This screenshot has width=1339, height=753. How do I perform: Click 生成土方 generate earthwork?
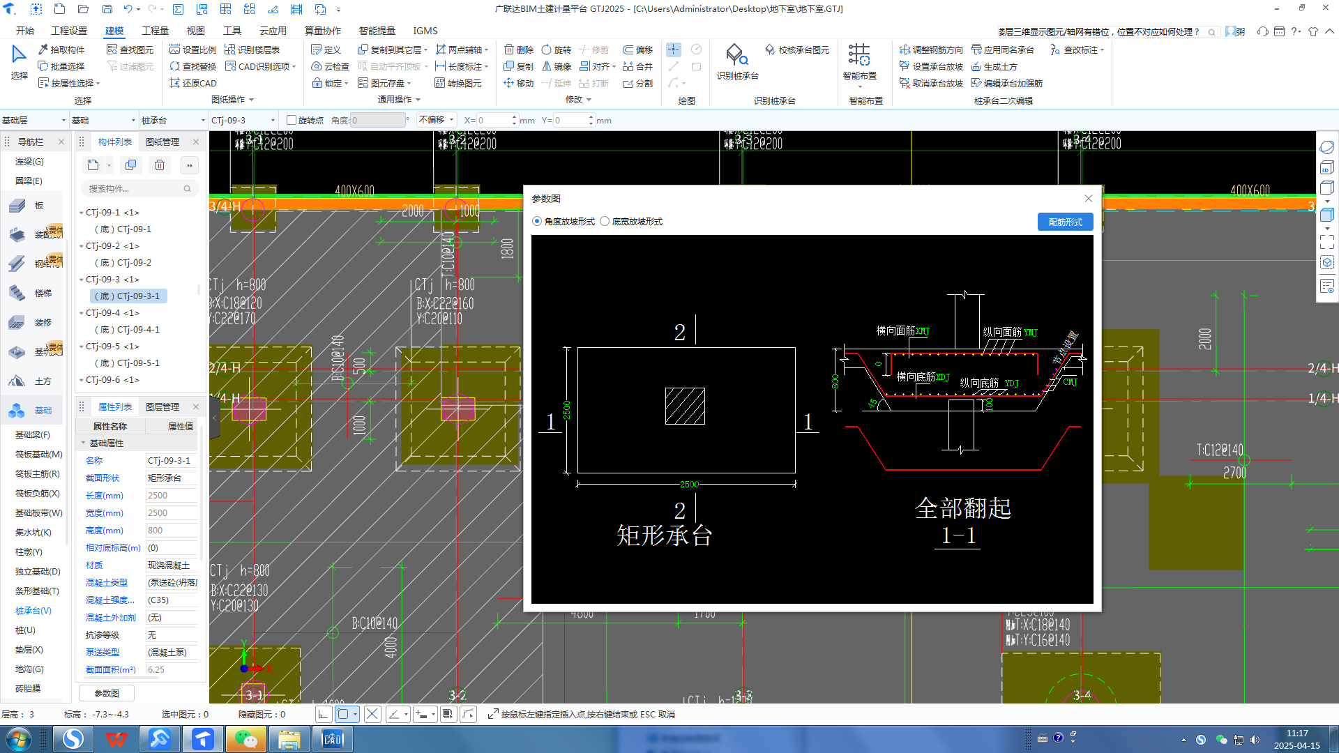pos(994,66)
